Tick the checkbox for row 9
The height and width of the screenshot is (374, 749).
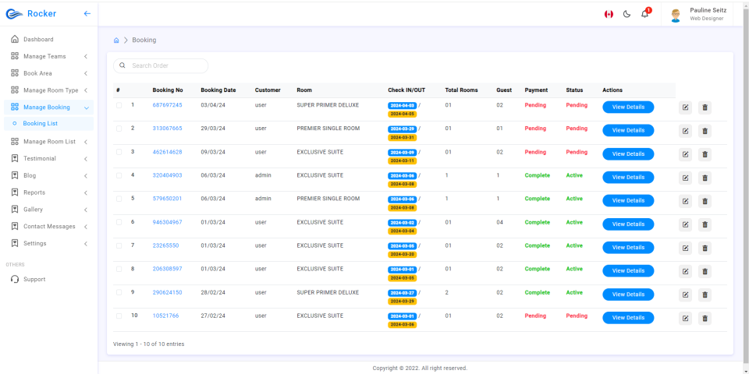click(x=119, y=292)
